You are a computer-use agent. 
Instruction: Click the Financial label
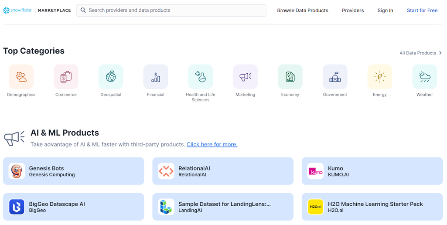point(156,95)
